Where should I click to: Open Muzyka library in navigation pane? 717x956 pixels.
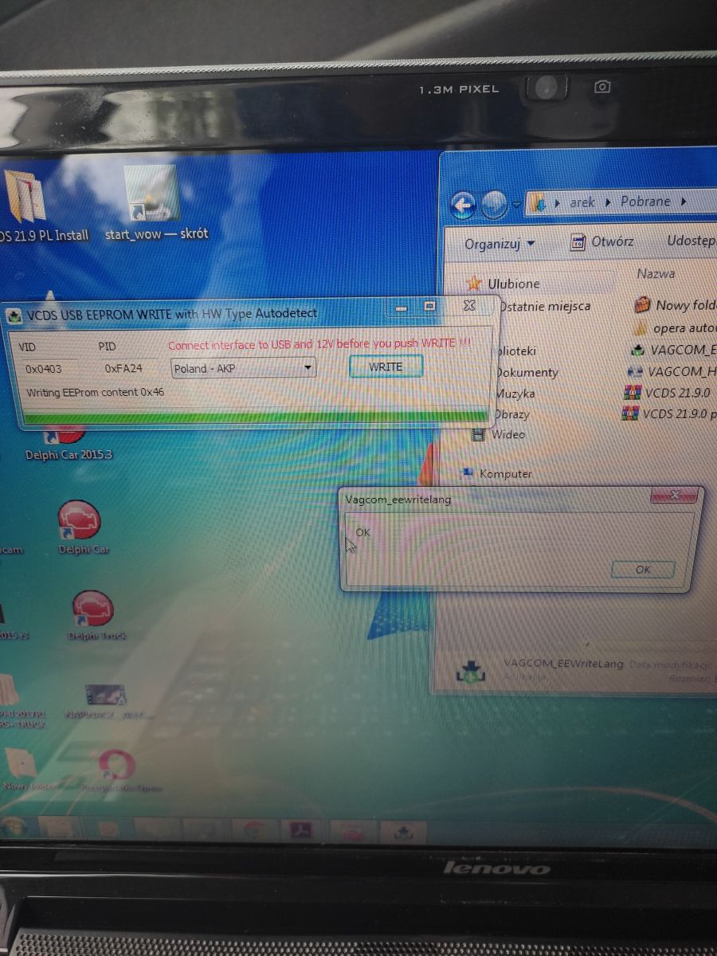point(515,394)
